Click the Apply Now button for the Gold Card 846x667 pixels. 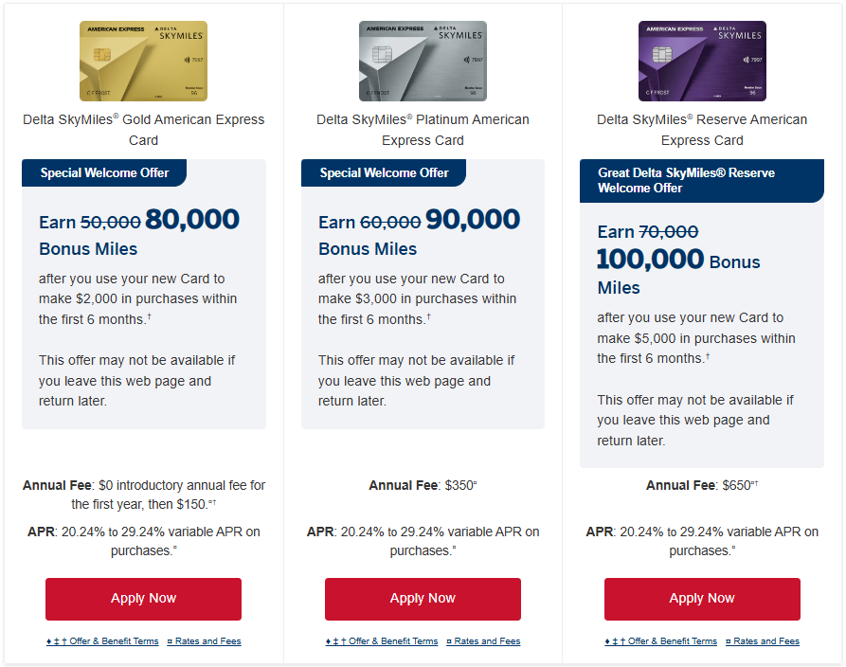143,599
